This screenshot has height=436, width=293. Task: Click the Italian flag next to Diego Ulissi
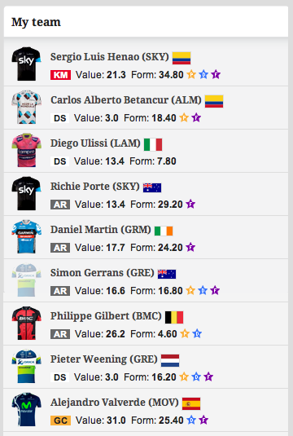(153, 144)
